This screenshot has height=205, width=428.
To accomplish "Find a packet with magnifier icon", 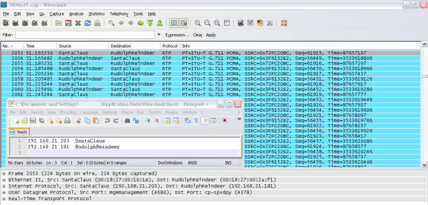I will 111,23.
